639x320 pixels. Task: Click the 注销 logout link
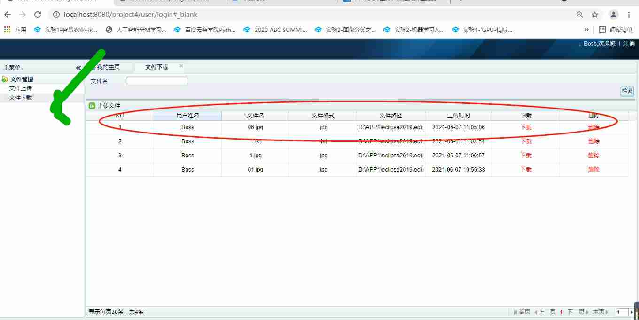pos(629,44)
